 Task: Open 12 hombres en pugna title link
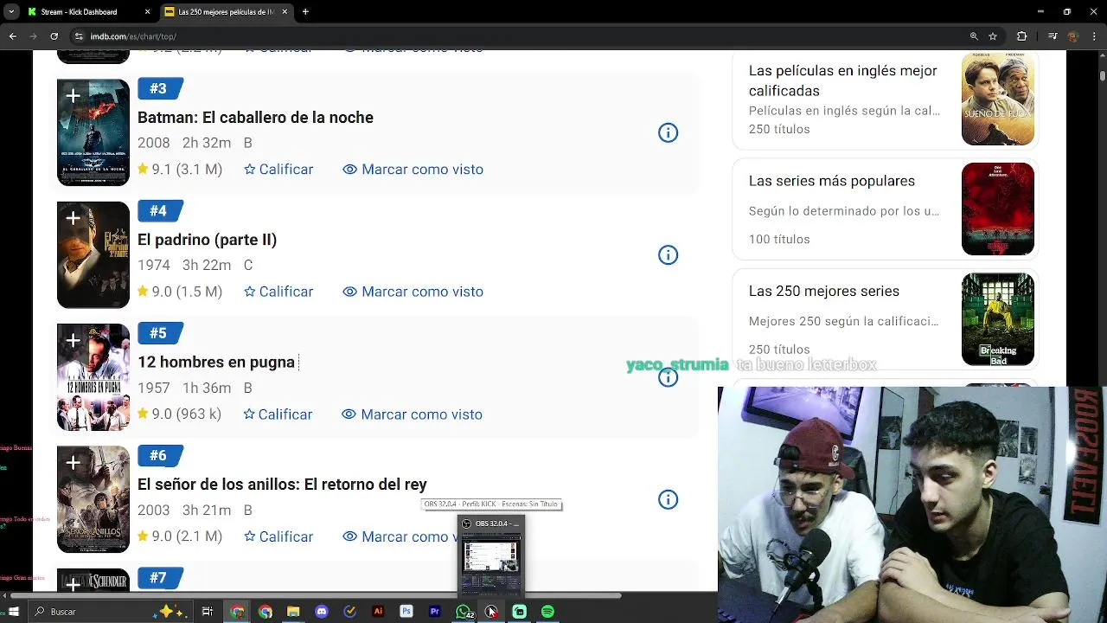pos(215,363)
